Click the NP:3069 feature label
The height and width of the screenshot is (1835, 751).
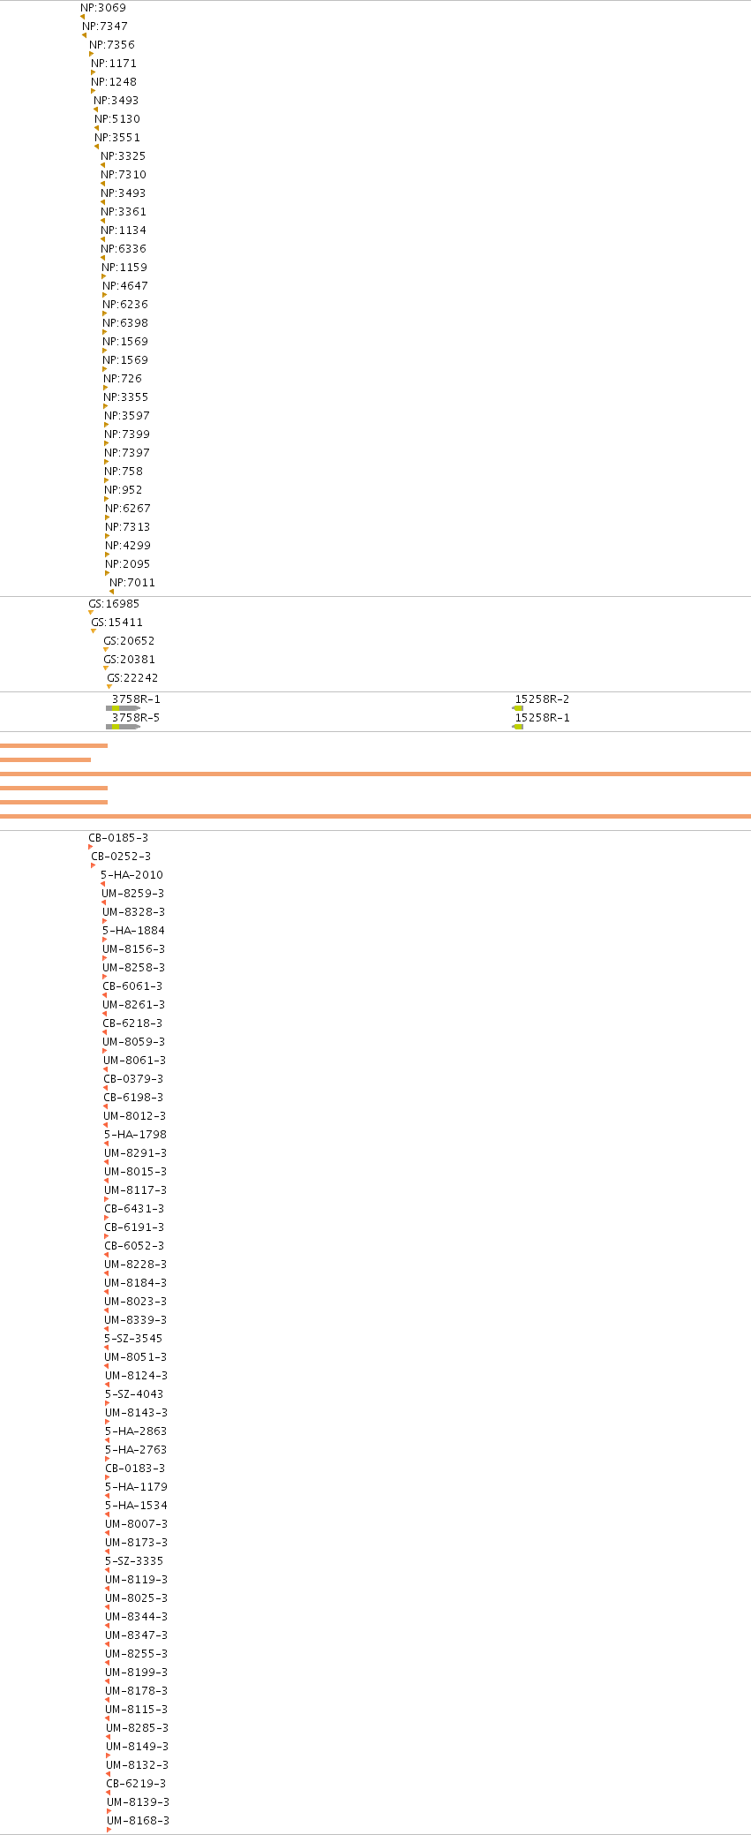point(103,8)
